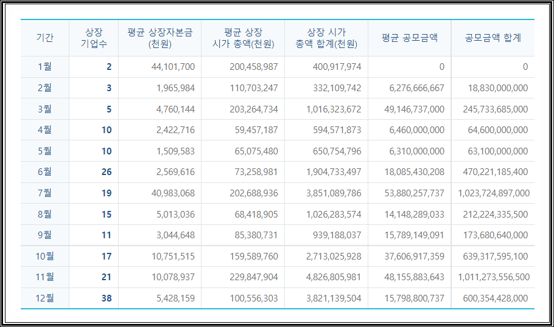Image resolution: width=554 pixels, height=327 pixels.
Task: Click the value 2,713,025,928
Action: (x=334, y=256)
